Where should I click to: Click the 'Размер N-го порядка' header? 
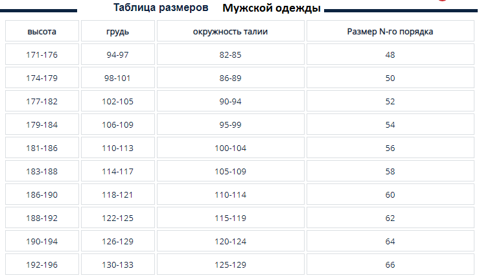coord(390,31)
